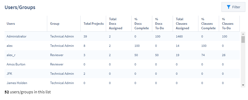Select the Administrator user row
This screenshot has height=100, width=248.
click(122, 36)
